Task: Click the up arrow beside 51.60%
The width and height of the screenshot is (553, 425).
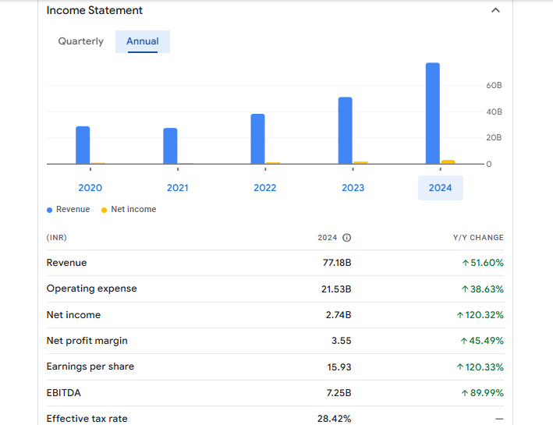Action: coord(466,263)
